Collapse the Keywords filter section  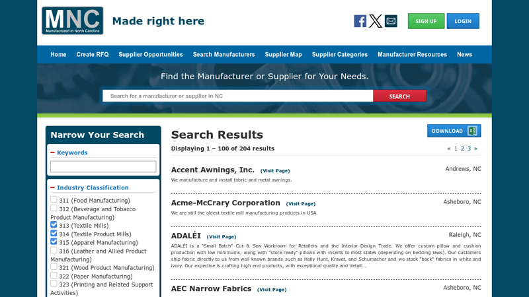coord(53,152)
